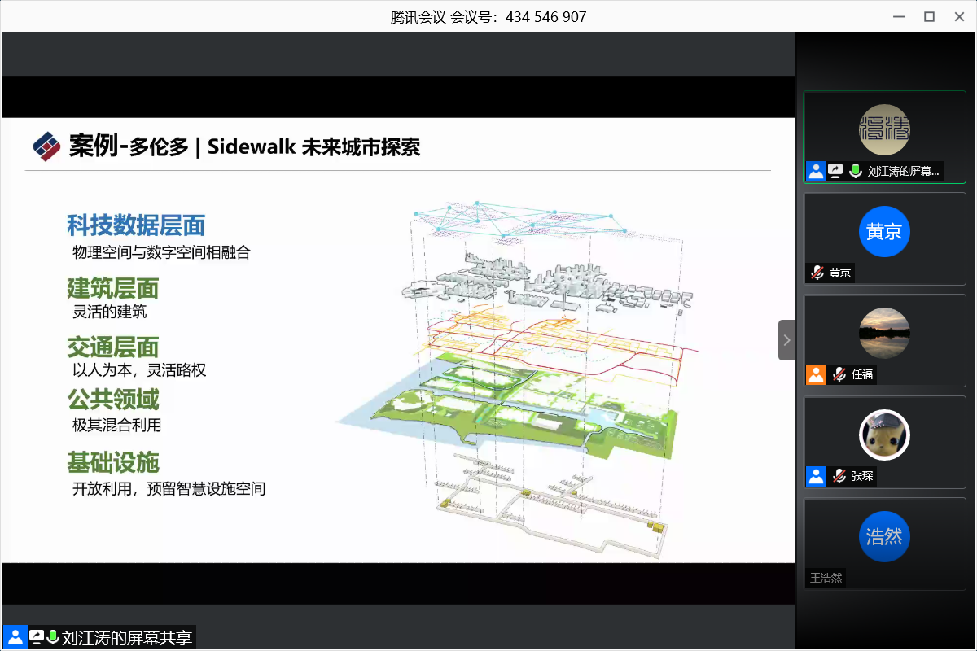Select 任福's sunset avatar

[884, 334]
